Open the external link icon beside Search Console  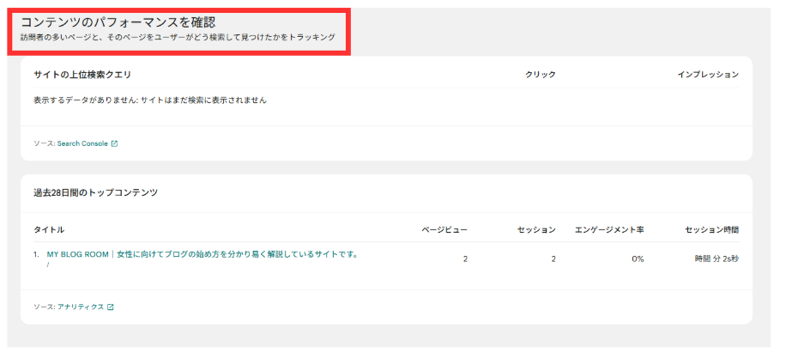pos(114,143)
